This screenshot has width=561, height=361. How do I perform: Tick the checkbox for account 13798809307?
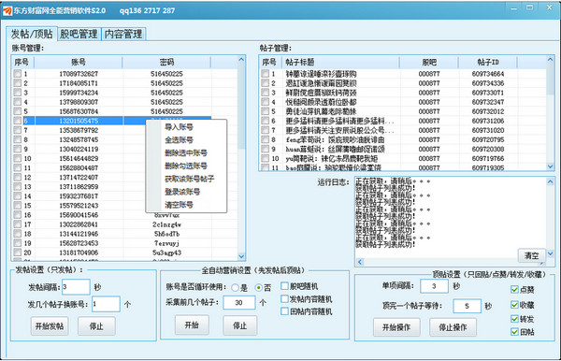[x=17, y=102]
